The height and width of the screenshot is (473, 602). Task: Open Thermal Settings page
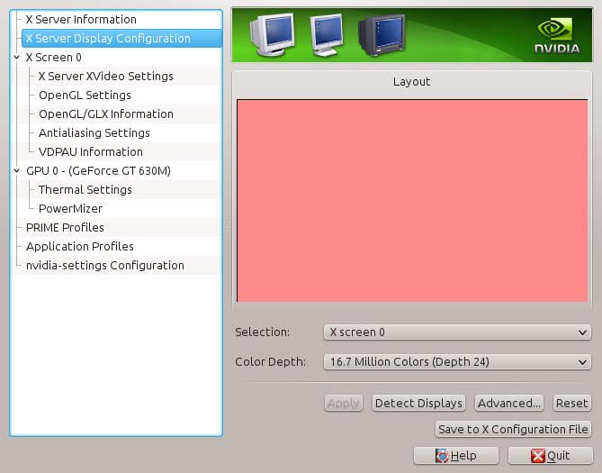(x=85, y=189)
